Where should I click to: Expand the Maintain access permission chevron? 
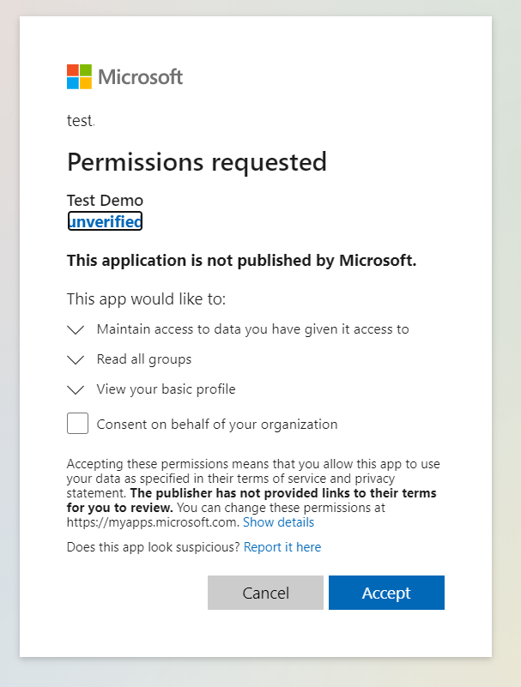click(76, 329)
